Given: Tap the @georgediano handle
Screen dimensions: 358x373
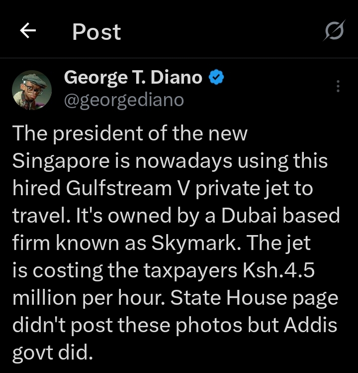Looking at the screenshot, I should 124,100.
